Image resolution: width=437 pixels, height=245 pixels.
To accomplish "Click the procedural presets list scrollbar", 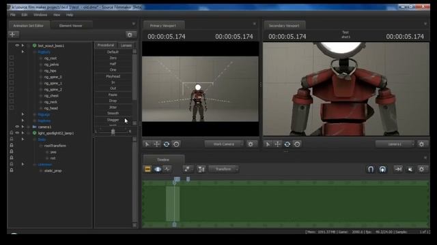I will [x=135, y=76].
